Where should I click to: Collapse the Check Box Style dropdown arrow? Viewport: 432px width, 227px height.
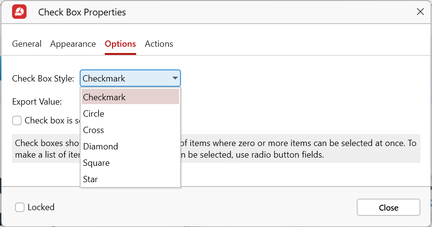pyautogui.click(x=174, y=78)
